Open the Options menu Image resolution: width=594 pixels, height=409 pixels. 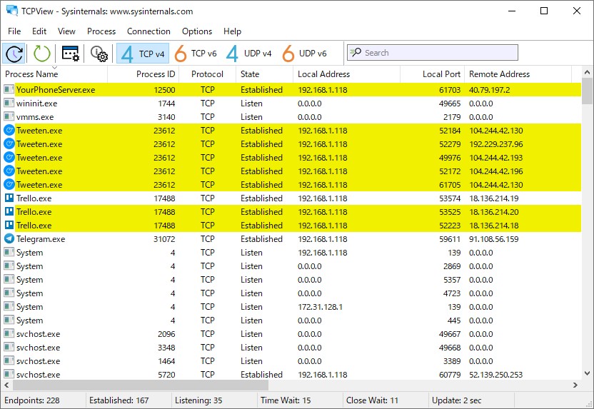click(x=197, y=31)
